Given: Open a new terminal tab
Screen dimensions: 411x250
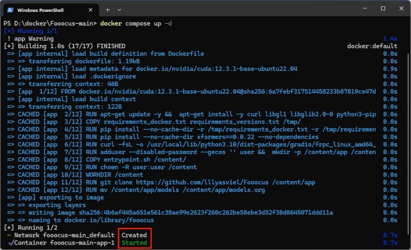Looking at the screenshot, I should 108,10.
